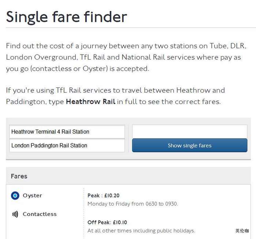Click the Single fare finder heading

pyautogui.click(x=67, y=17)
